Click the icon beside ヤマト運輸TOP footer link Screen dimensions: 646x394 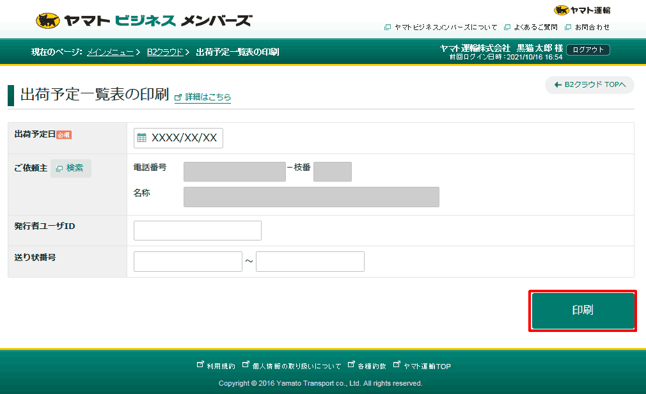(x=397, y=365)
